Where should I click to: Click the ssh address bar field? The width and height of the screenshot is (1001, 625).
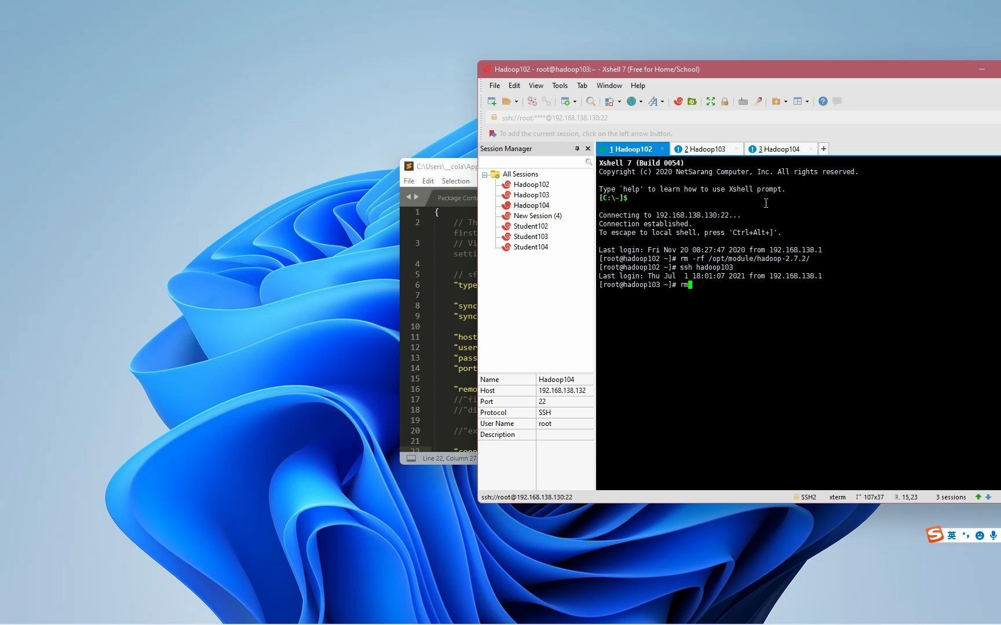[x=744, y=117]
